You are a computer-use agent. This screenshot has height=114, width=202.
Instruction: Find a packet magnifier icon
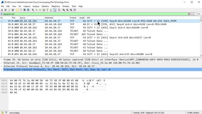point(33,10)
